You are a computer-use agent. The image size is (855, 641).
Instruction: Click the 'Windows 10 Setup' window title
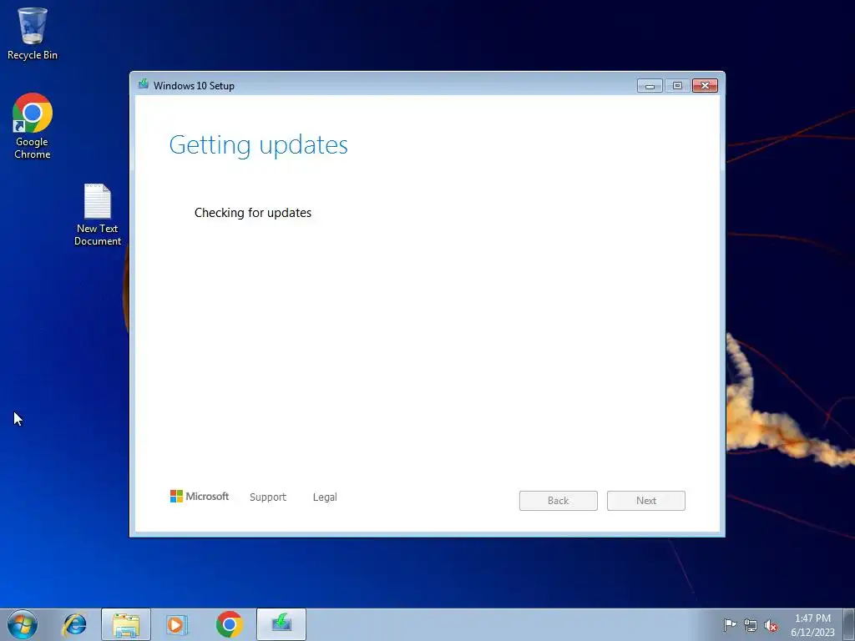[x=194, y=86]
